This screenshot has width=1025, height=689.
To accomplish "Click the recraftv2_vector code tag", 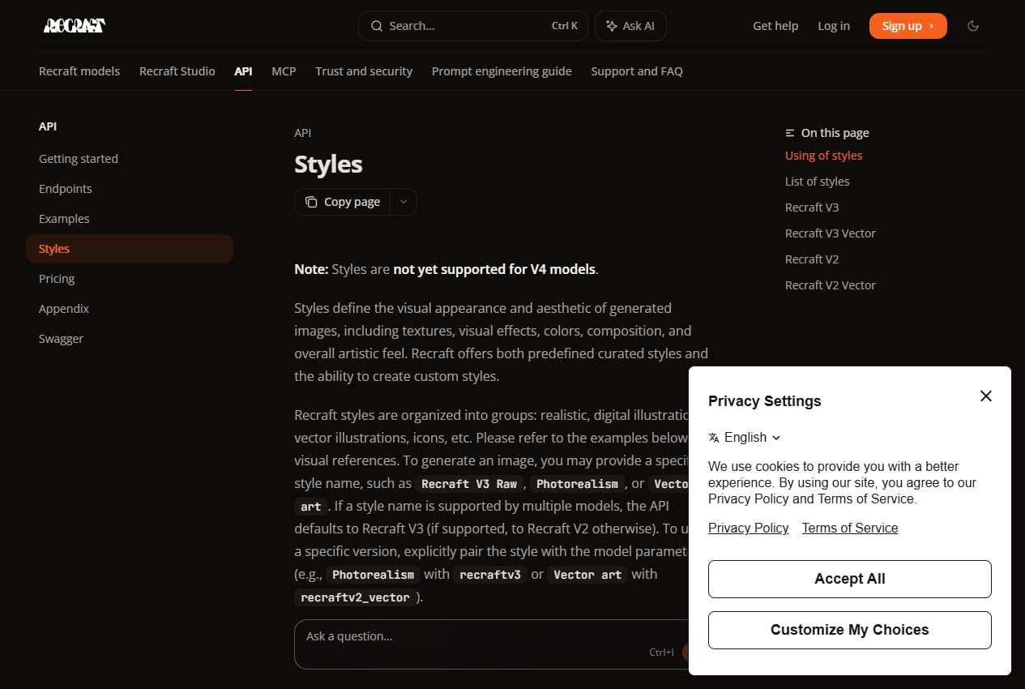I will pos(355,597).
